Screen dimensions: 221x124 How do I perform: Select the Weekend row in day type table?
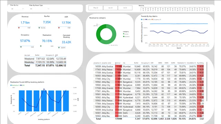click(45, 59)
